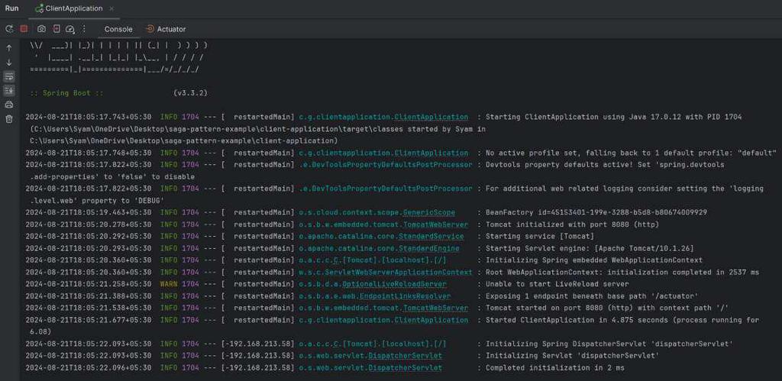Rerun the ClientApplication configuration
782x381 pixels.
tap(9, 29)
